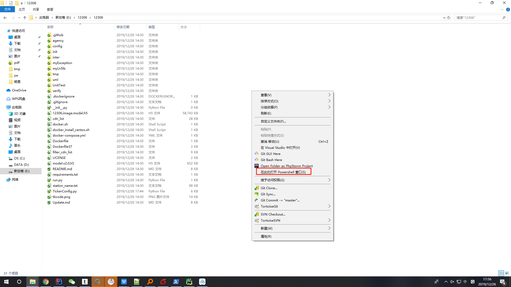Launch Google Chrome from the taskbar
Image resolution: width=511 pixels, height=287 pixels.
click(46, 282)
